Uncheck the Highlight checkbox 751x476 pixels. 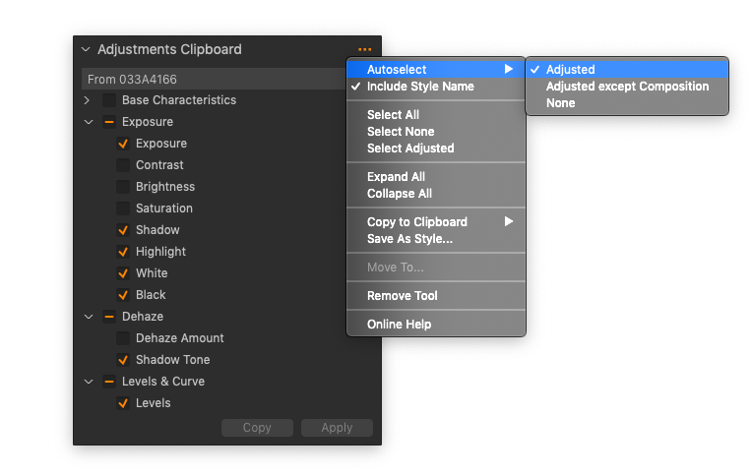(x=123, y=252)
